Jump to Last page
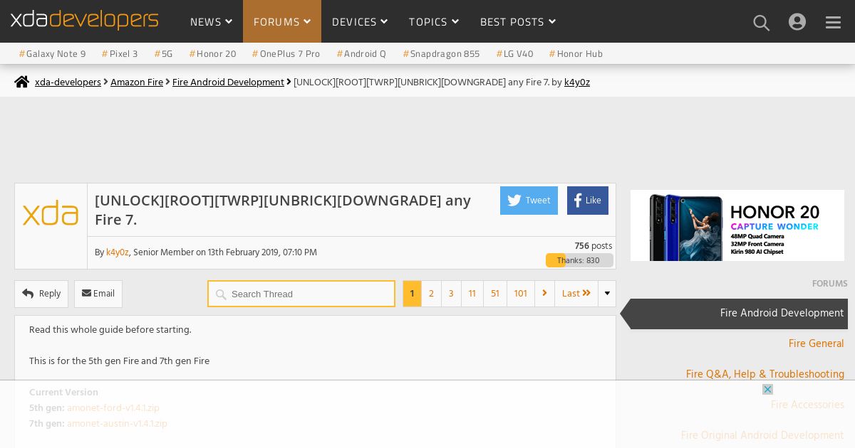The image size is (855, 448). 576,294
